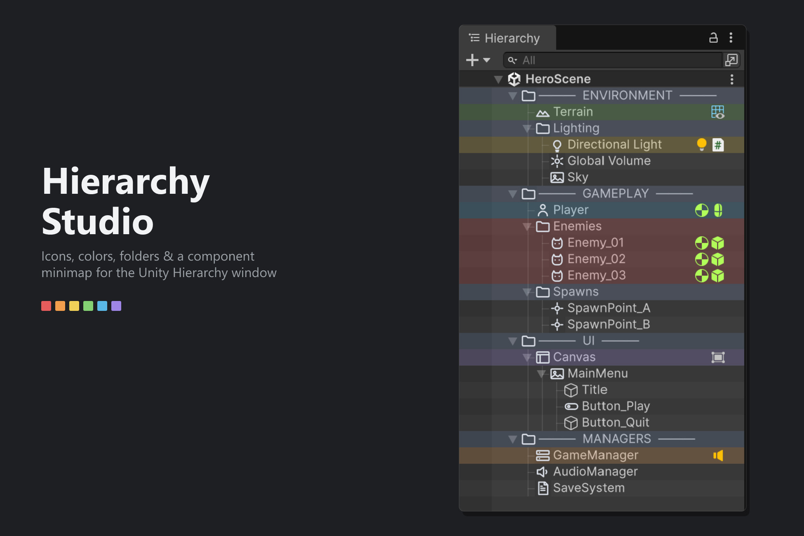Click the Sky image icon
Viewport: 804px width, 536px height.
(x=557, y=178)
